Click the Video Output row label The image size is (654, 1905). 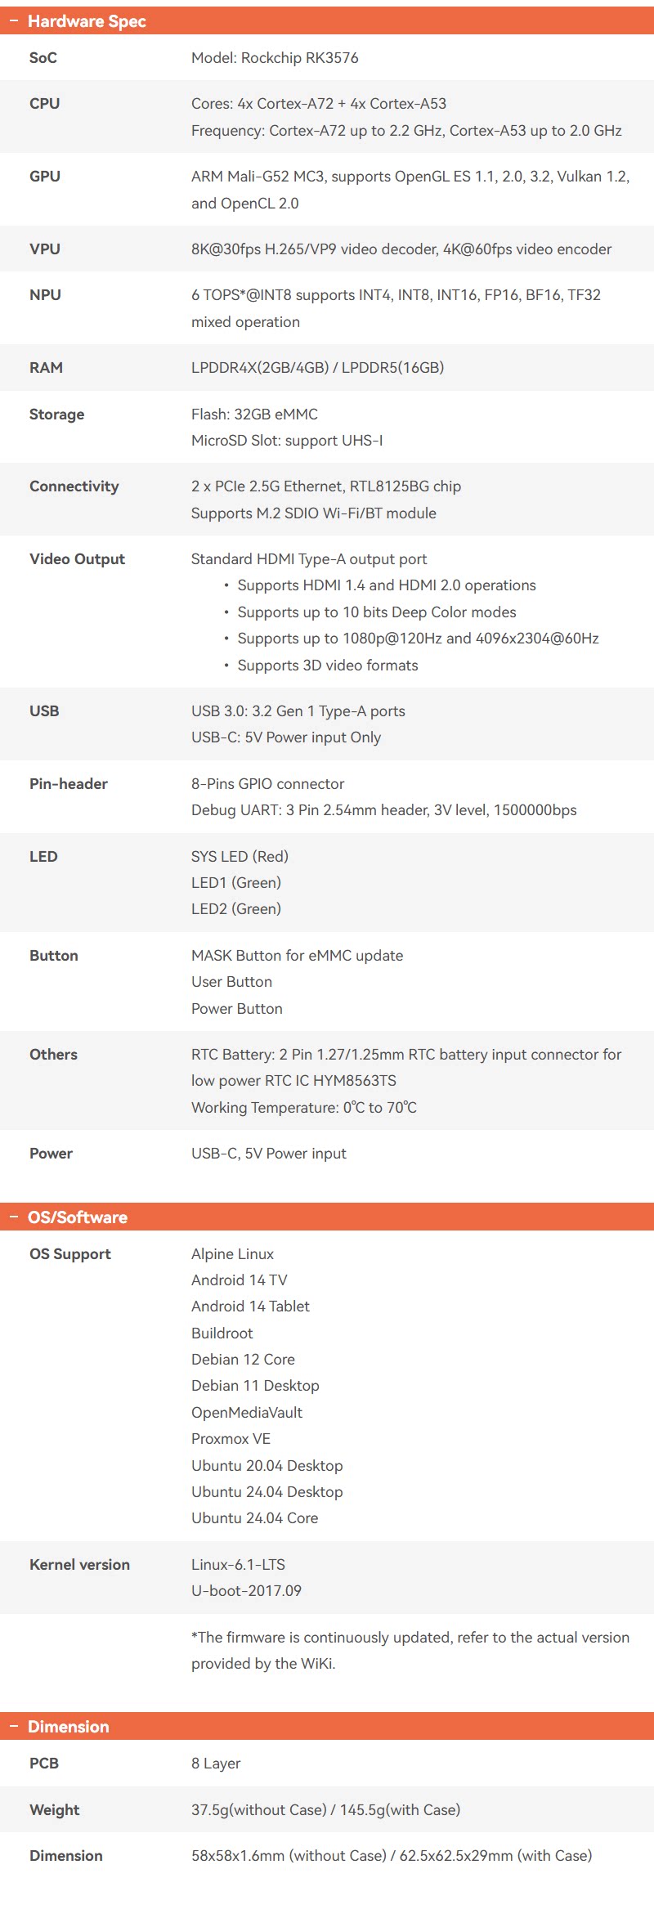[x=77, y=559]
